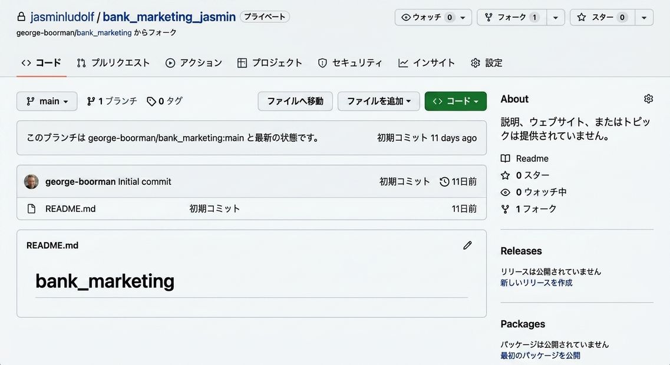The width and height of the screenshot is (670, 365).
Task: Open the Readme link in About
Action: [532, 158]
